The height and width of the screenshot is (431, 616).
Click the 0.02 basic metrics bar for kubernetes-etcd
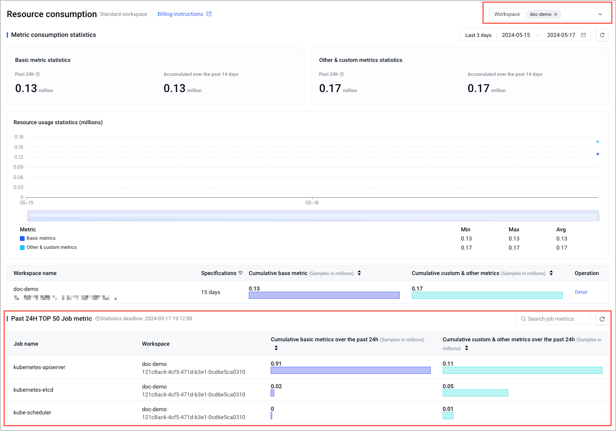tap(272, 393)
